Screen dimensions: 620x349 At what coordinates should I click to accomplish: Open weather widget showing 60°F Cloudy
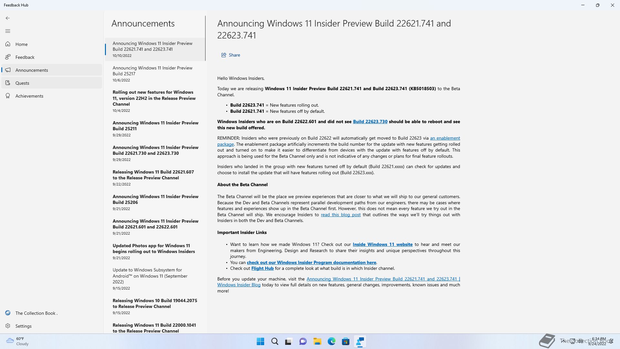(18, 341)
